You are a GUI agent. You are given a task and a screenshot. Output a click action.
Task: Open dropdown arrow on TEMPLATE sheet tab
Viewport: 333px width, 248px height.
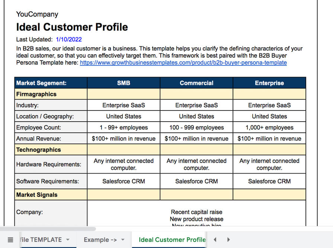coord(68,239)
